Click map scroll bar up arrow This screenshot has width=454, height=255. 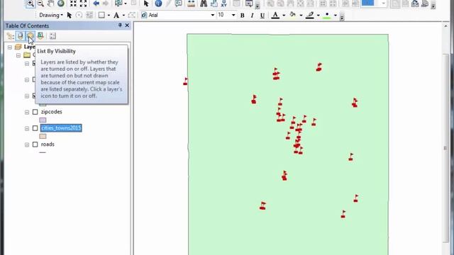(x=445, y=26)
